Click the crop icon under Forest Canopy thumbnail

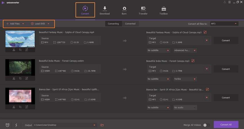[x=20, y=79]
